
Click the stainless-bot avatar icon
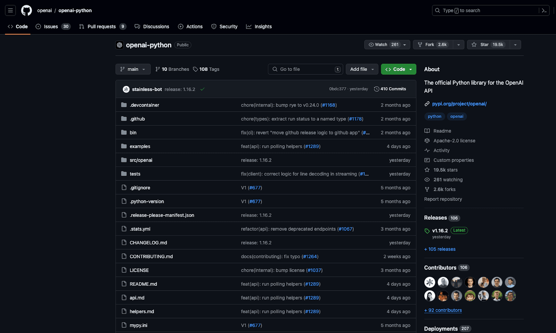(126, 89)
